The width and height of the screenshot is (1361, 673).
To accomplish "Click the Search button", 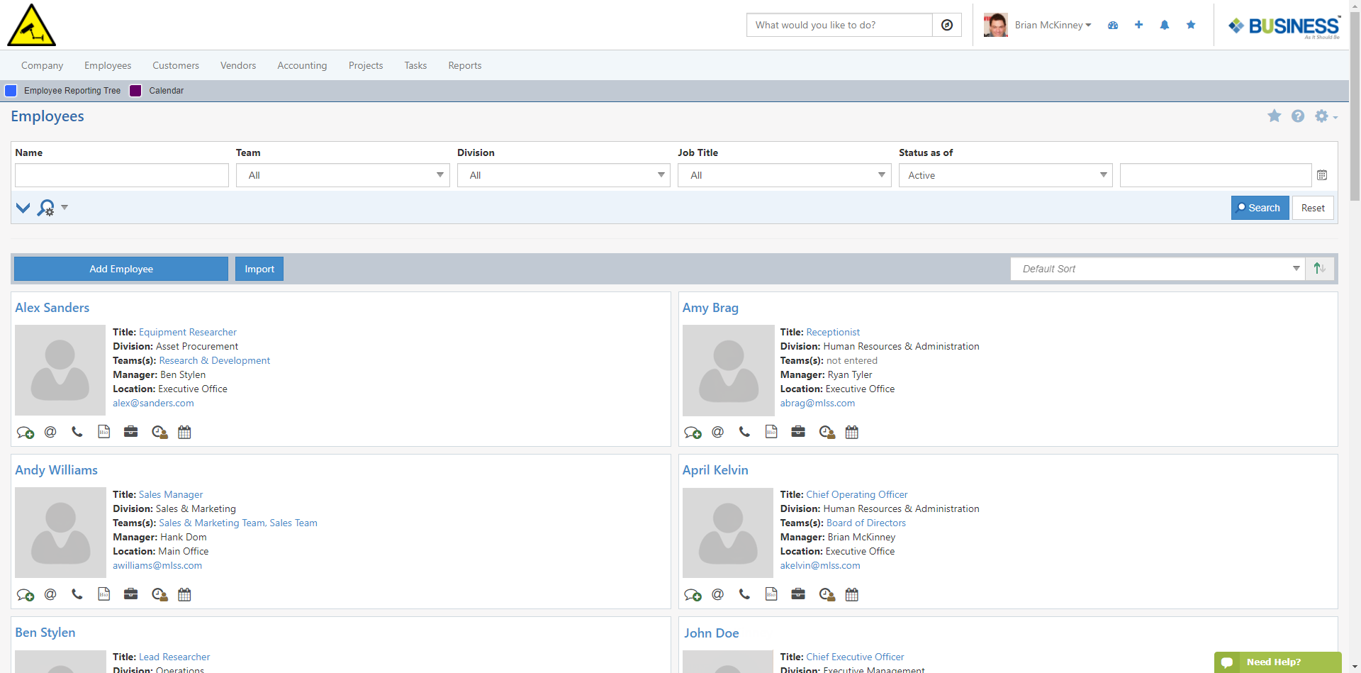I will (1260, 208).
